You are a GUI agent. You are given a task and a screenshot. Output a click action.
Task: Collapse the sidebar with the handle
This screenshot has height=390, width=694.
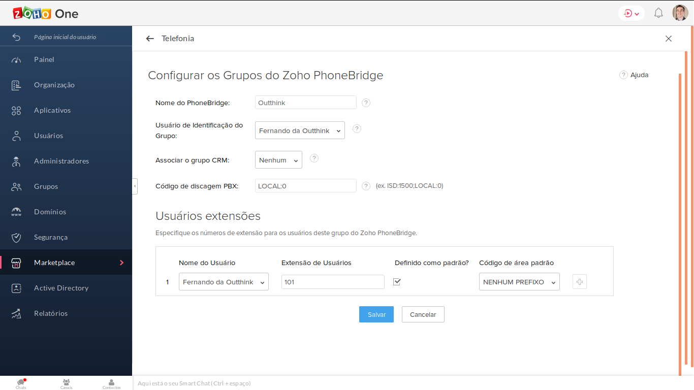click(x=135, y=186)
